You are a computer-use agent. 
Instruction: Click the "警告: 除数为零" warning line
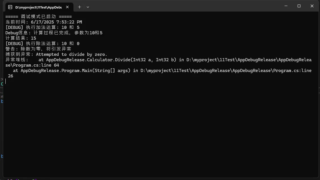click(x=38, y=49)
